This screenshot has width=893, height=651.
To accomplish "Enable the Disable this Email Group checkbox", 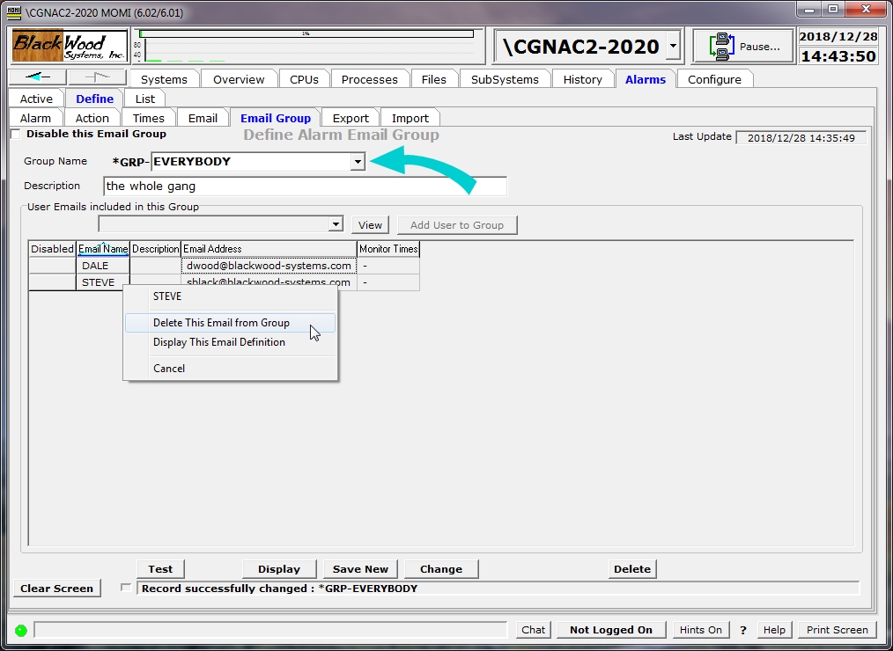I will (x=15, y=135).
